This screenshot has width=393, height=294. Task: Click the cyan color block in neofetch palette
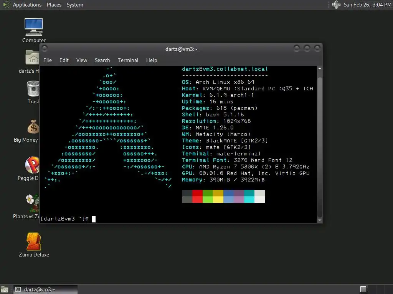click(x=249, y=196)
